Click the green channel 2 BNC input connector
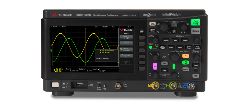The image size is (242, 105). [x=173, y=86]
